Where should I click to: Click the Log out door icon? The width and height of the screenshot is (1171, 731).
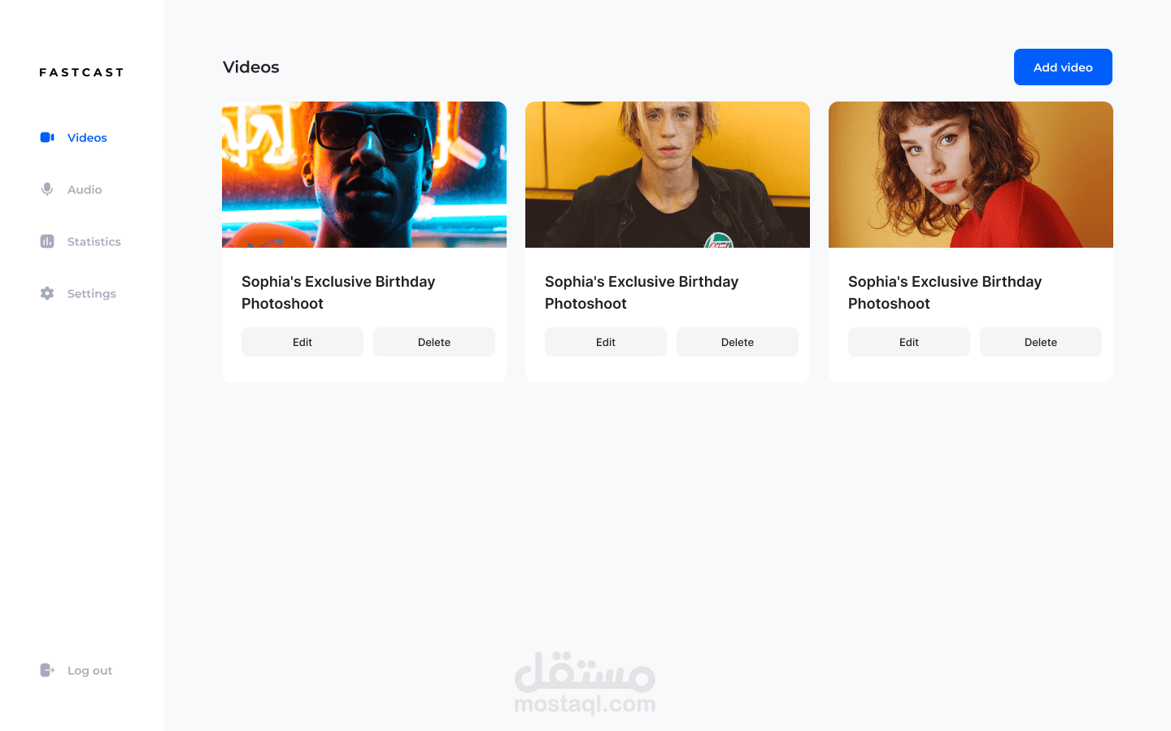pyautogui.click(x=47, y=670)
